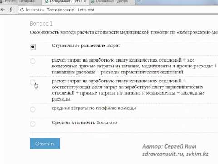Choose radio for 'соответствующая доля затрат' answer

click(33, 82)
